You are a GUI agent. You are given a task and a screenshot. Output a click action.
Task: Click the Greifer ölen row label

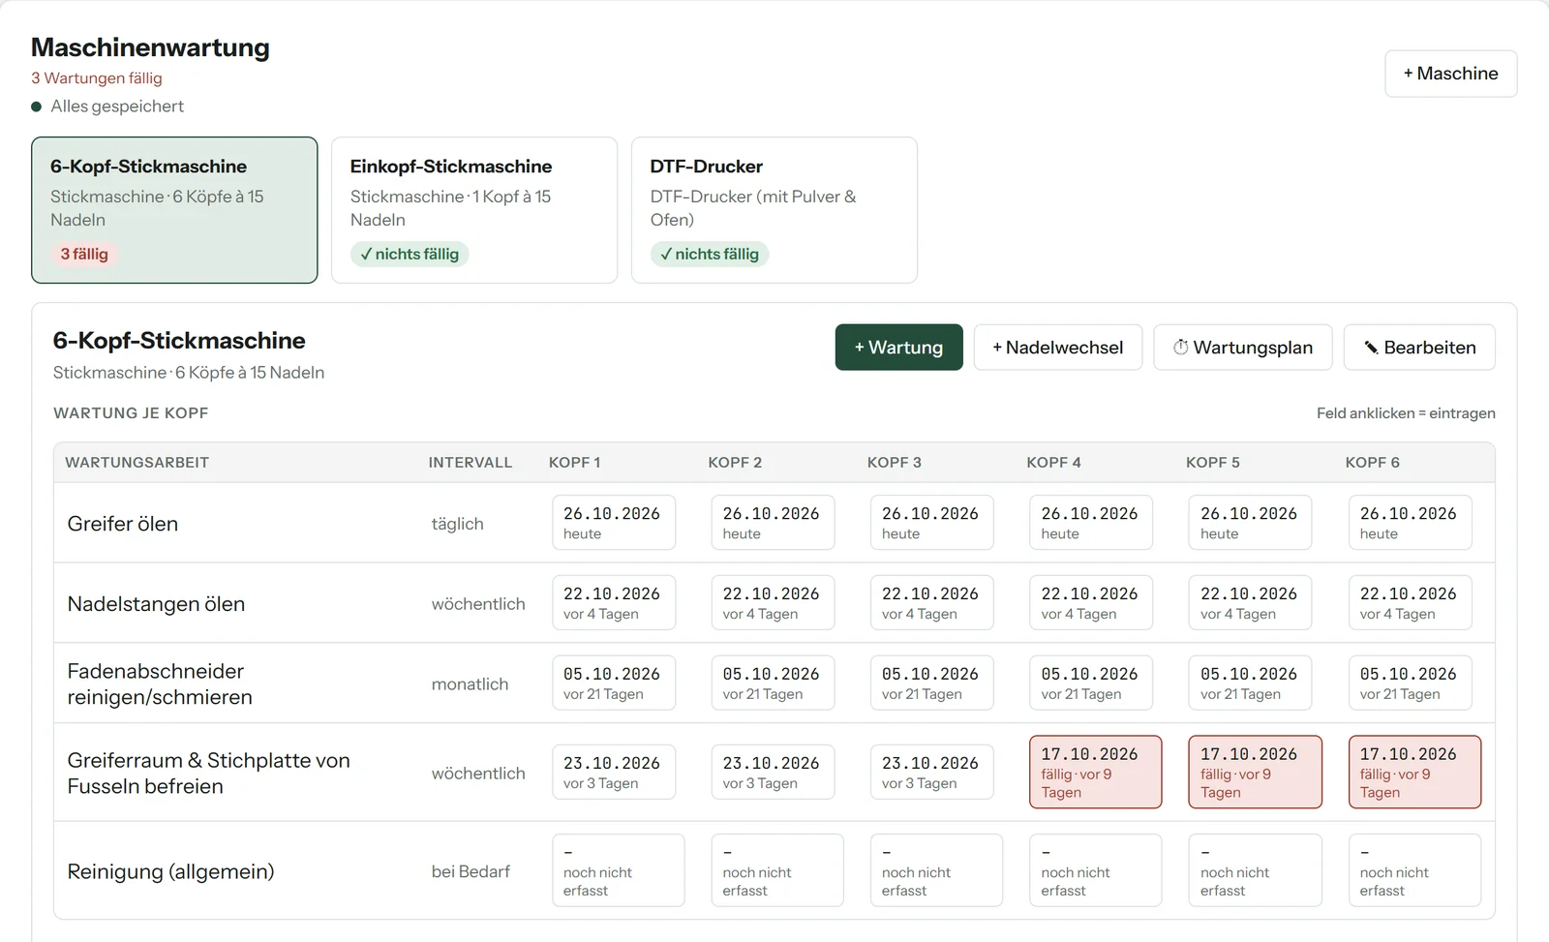[x=123, y=524]
